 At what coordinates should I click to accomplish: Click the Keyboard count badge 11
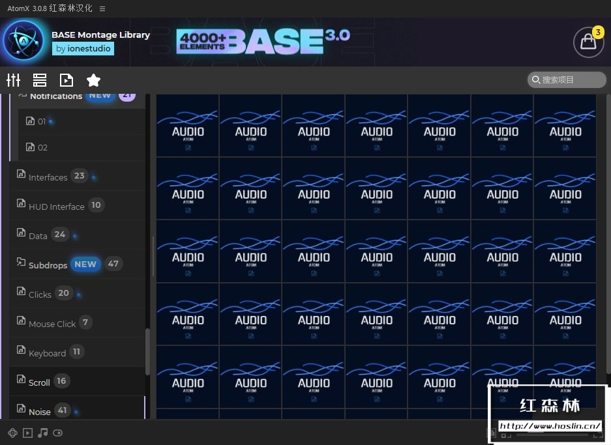(76, 352)
